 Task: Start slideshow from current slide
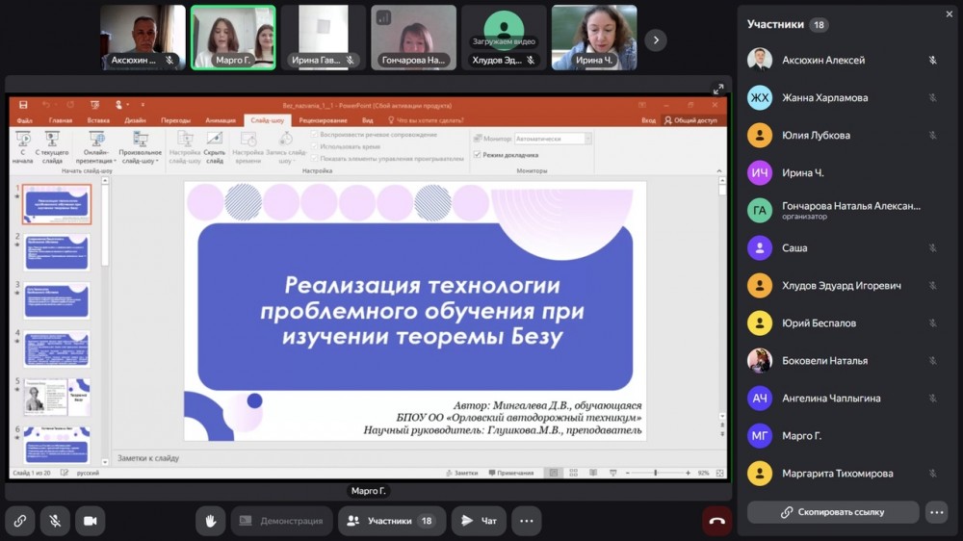52,147
